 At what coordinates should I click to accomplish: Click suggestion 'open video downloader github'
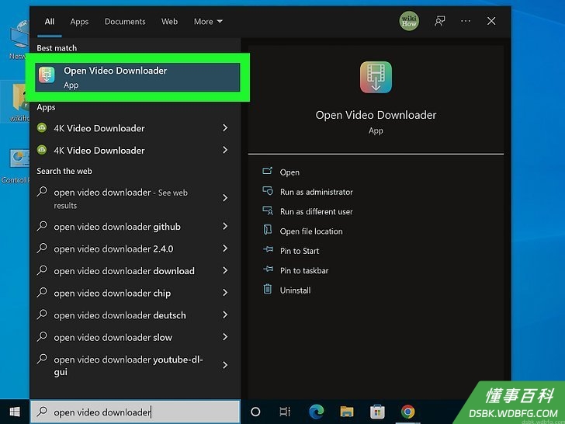click(135, 227)
